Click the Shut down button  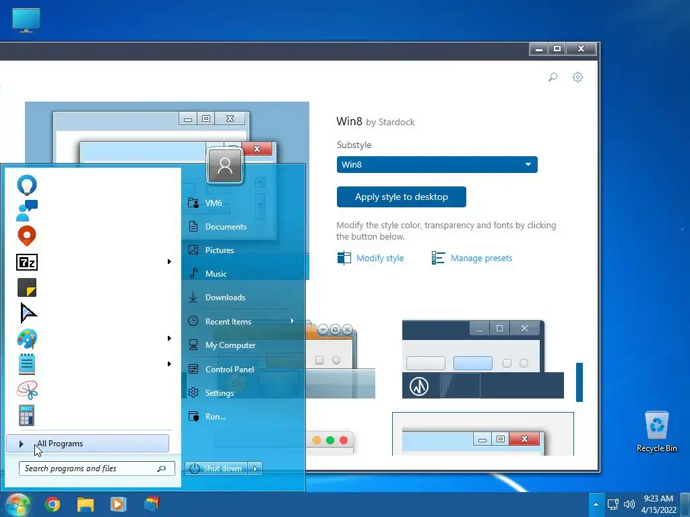point(216,469)
